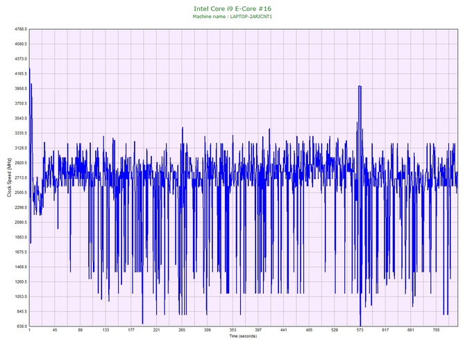The height and width of the screenshot is (348, 465).
Task: Click the 3750.5 y-axis value
Action: pyautogui.click(x=20, y=103)
